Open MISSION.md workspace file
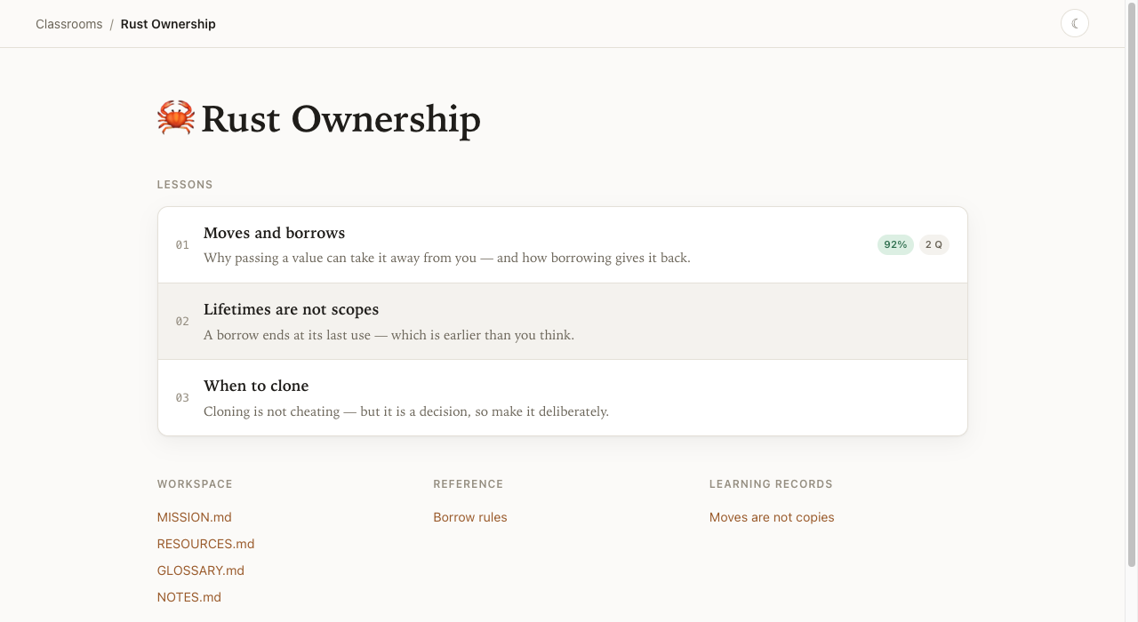Image resolution: width=1138 pixels, height=622 pixels. pyautogui.click(x=195, y=517)
